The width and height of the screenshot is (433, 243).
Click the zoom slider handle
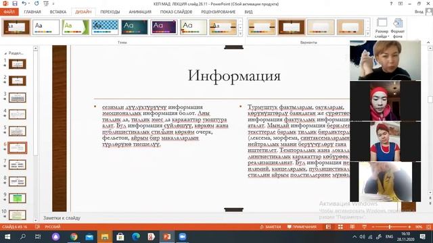pyautogui.click(x=390, y=227)
